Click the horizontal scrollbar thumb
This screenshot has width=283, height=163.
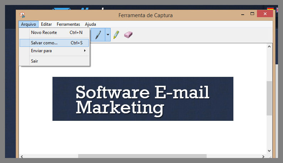click(142, 156)
